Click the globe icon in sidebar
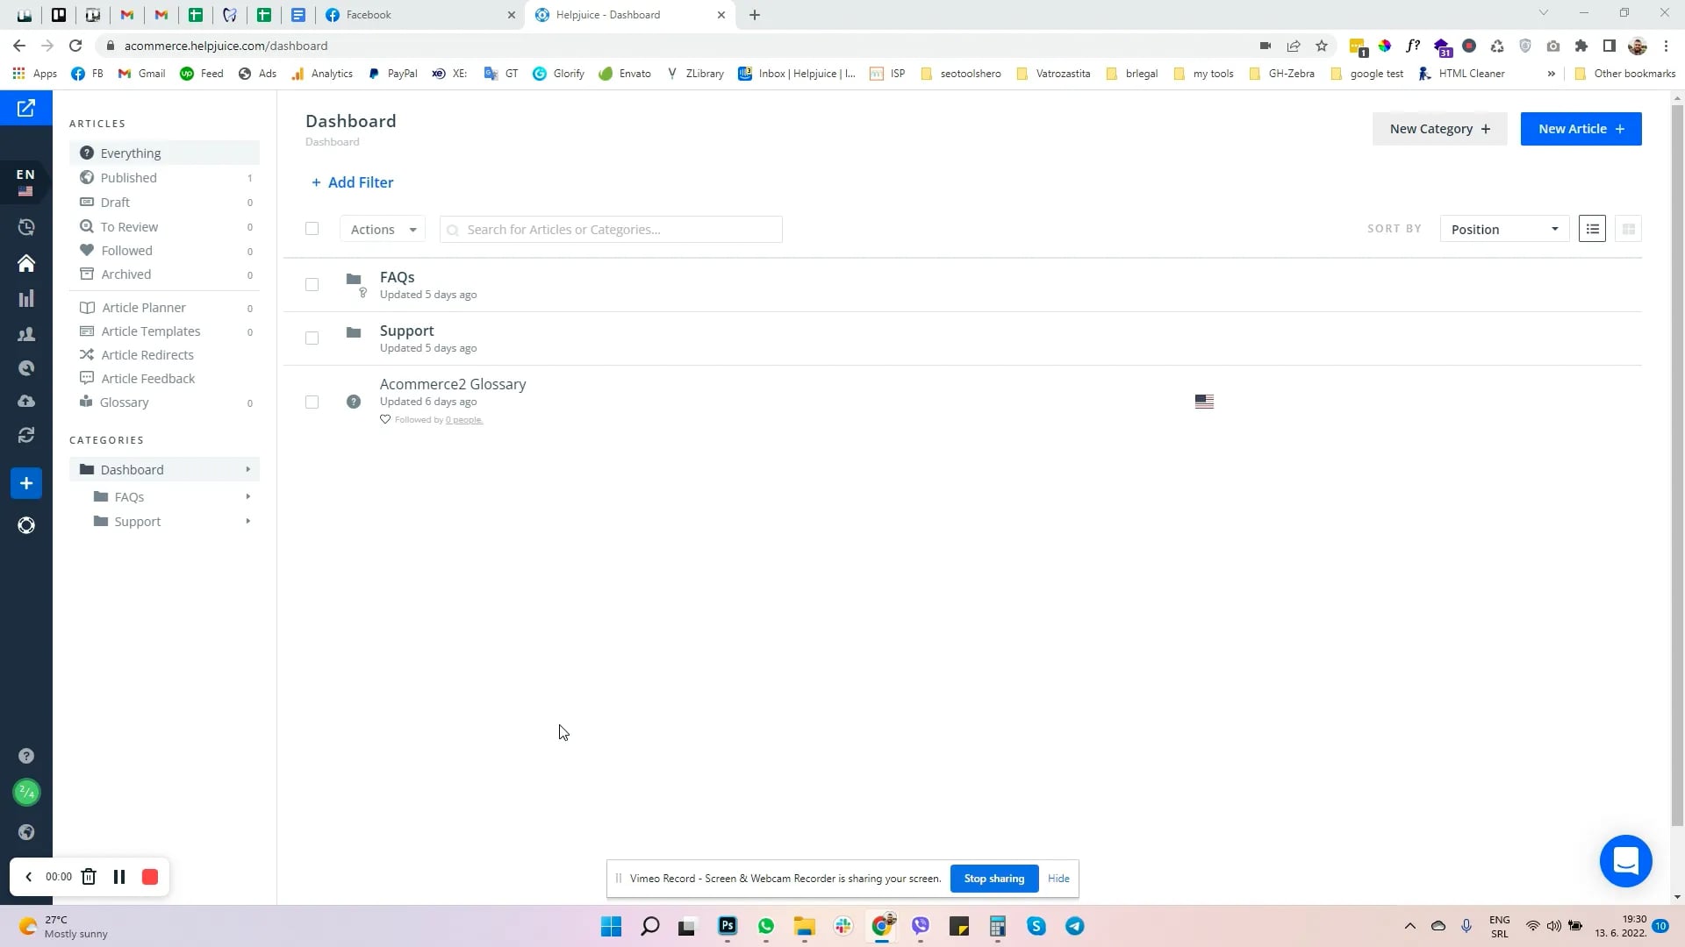Viewport: 1685px width, 947px height. [x=26, y=832]
